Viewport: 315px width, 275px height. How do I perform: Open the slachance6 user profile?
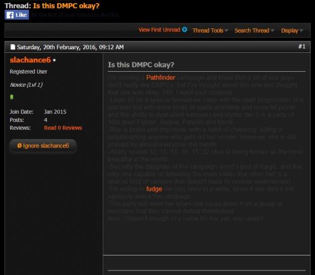pyautogui.click(x=30, y=60)
